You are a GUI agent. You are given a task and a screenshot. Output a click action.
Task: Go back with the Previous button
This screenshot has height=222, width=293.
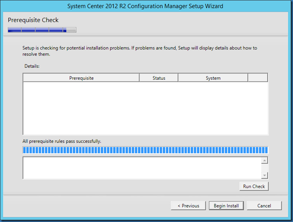pos(188,205)
